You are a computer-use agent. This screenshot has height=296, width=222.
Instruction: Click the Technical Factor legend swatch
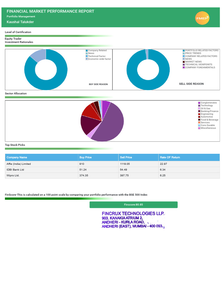click(87, 56)
